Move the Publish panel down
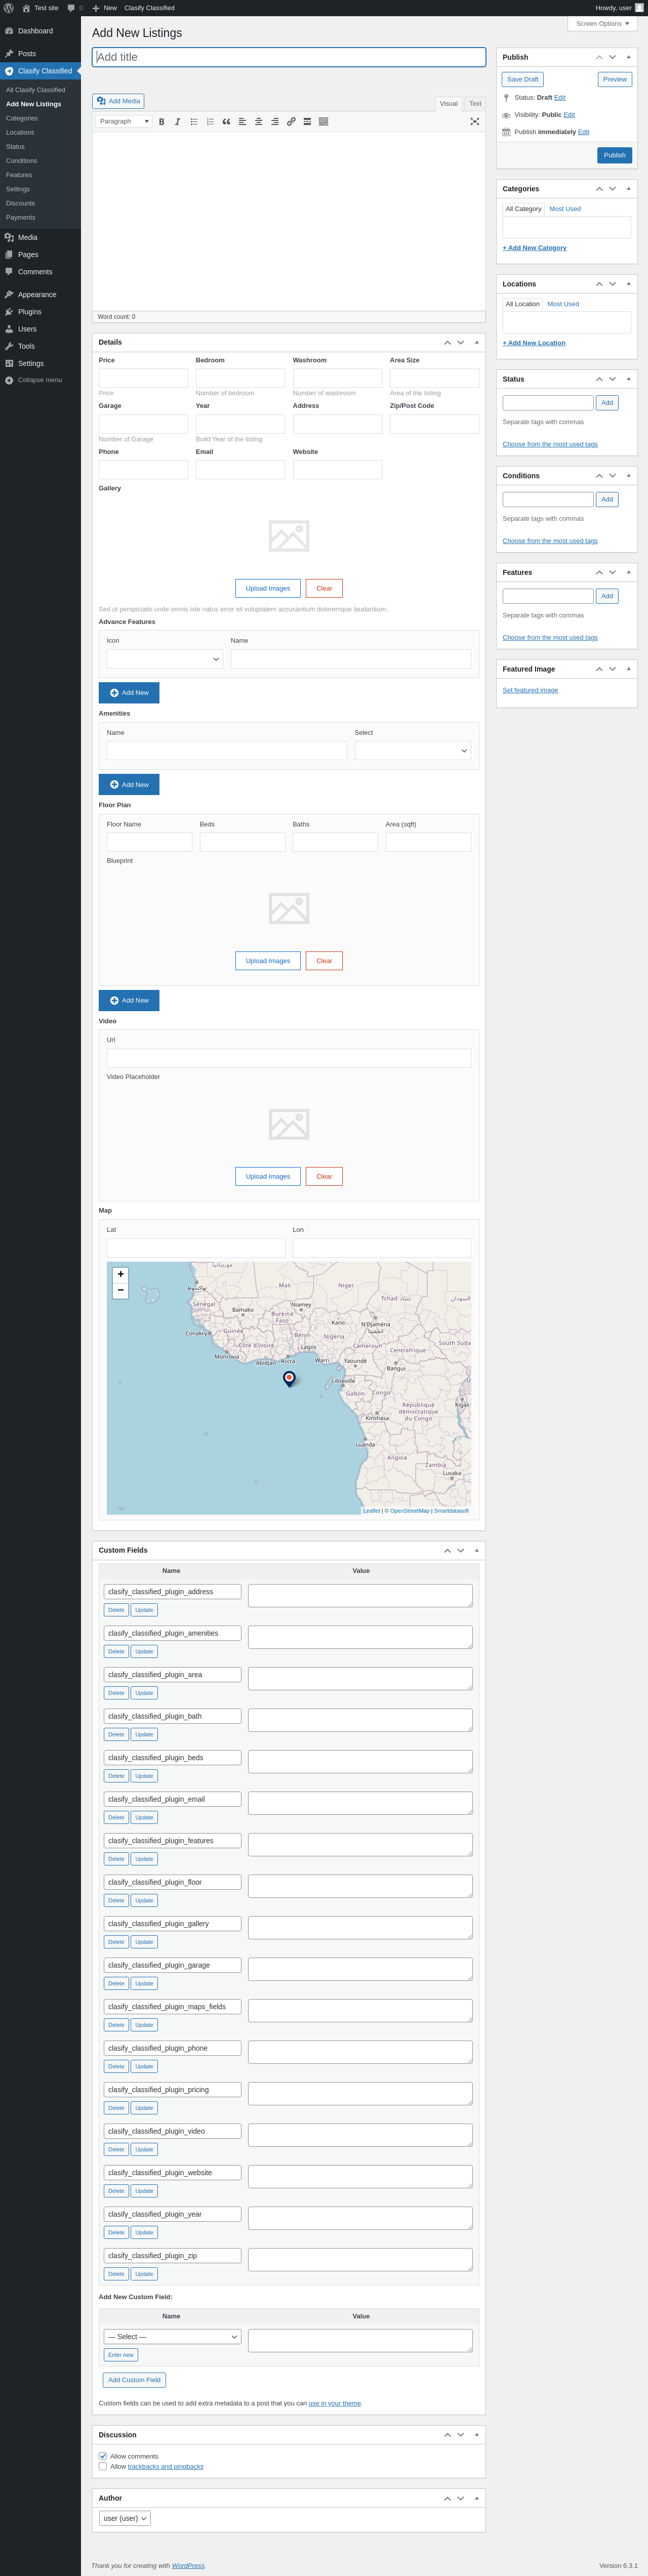The height and width of the screenshot is (2576, 648). click(x=613, y=57)
